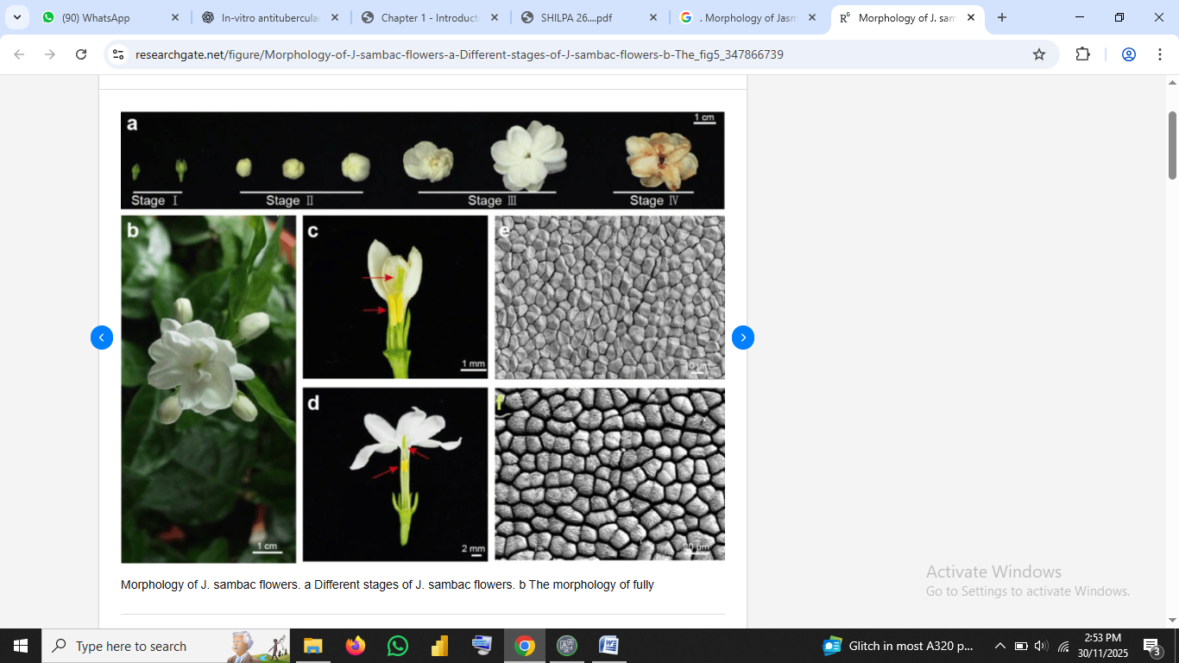Open the Chrome profile avatar
The height and width of the screenshot is (663, 1179).
point(1128,54)
